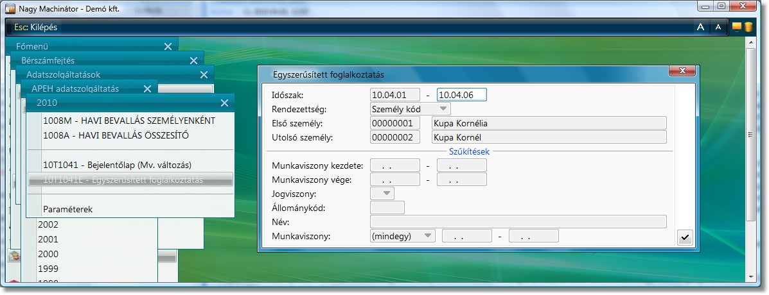The image size is (769, 295).
Task: Click the Kupa Kornélia name field
Action: tap(549, 122)
